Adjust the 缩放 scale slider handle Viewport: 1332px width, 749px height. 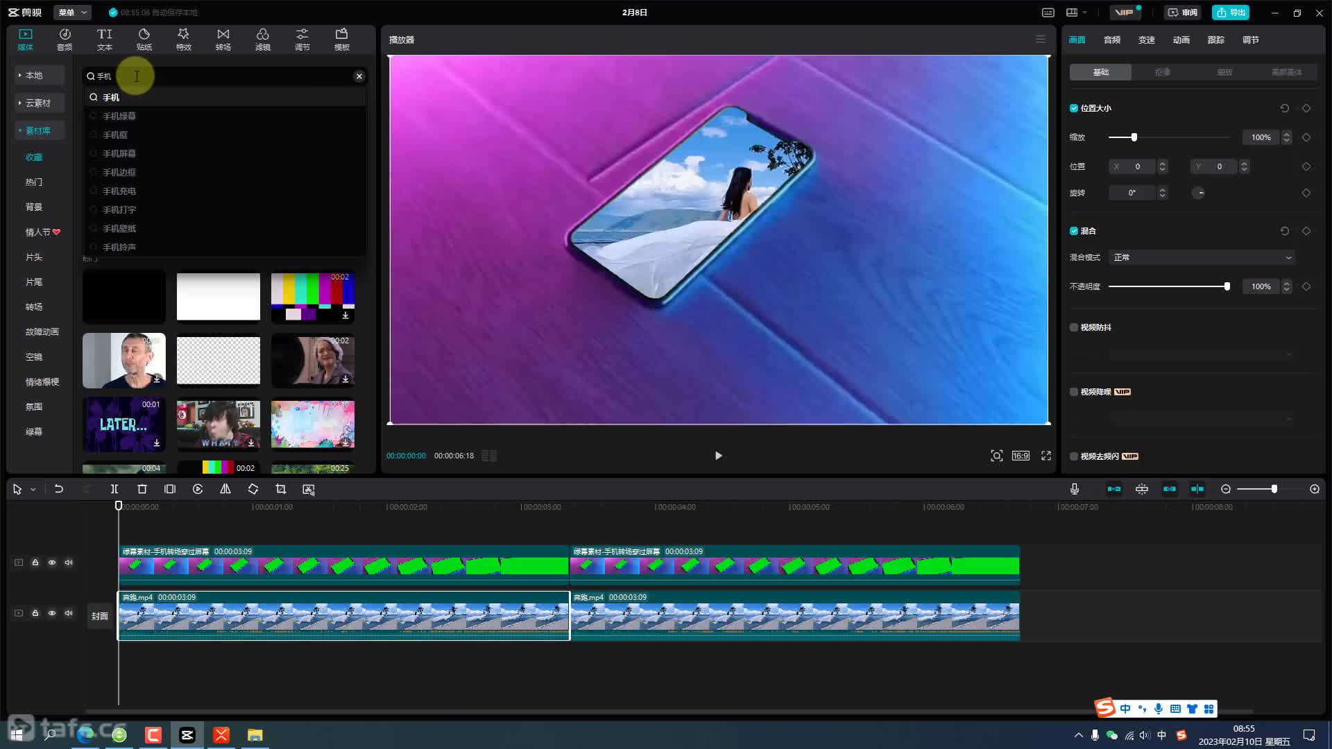coord(1134,137)
